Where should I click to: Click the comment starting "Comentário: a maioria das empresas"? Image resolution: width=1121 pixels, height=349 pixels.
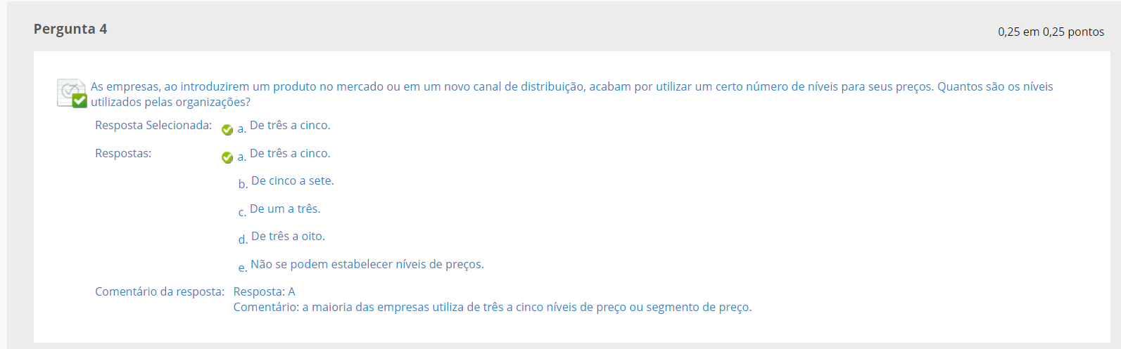[x=493, y=308]
